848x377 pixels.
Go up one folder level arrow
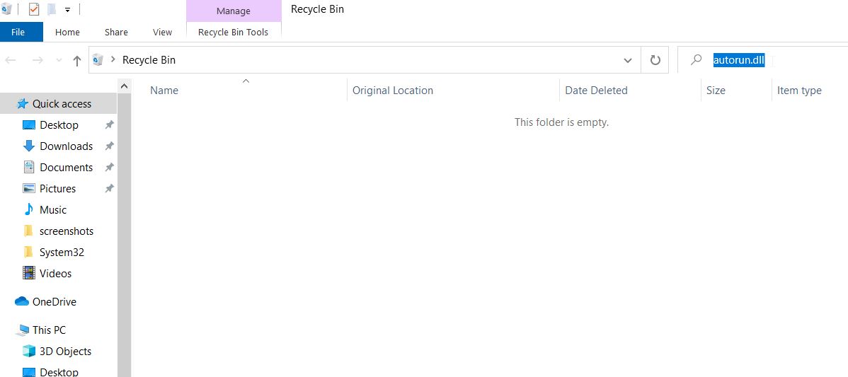(x=76, y=61)
